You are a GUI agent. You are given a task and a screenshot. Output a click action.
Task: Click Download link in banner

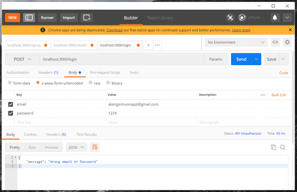114,30
